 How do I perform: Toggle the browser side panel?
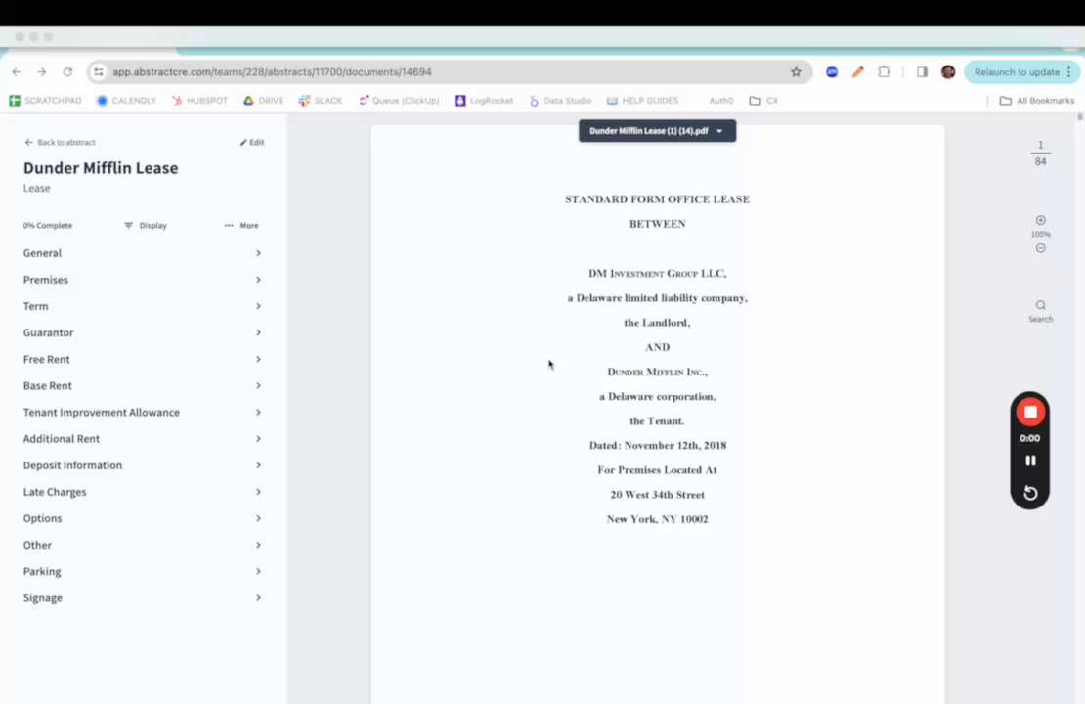click(x=922, y=72)
